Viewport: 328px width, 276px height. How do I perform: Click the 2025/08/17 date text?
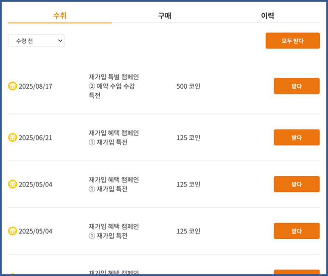tap(36, 86)
